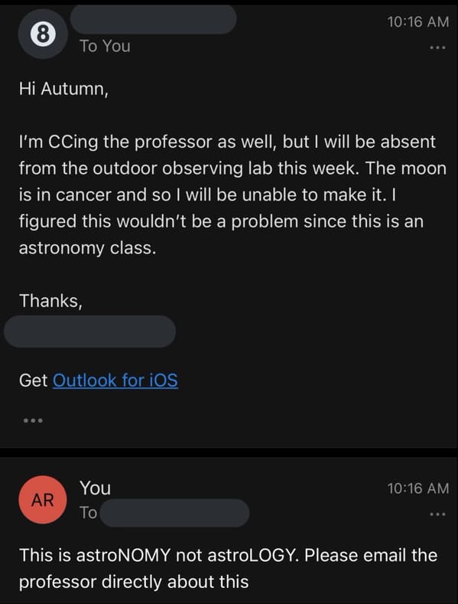458x604 pixels.
Task: Tap the 'To' label in reply header
Action: [88, 513]
